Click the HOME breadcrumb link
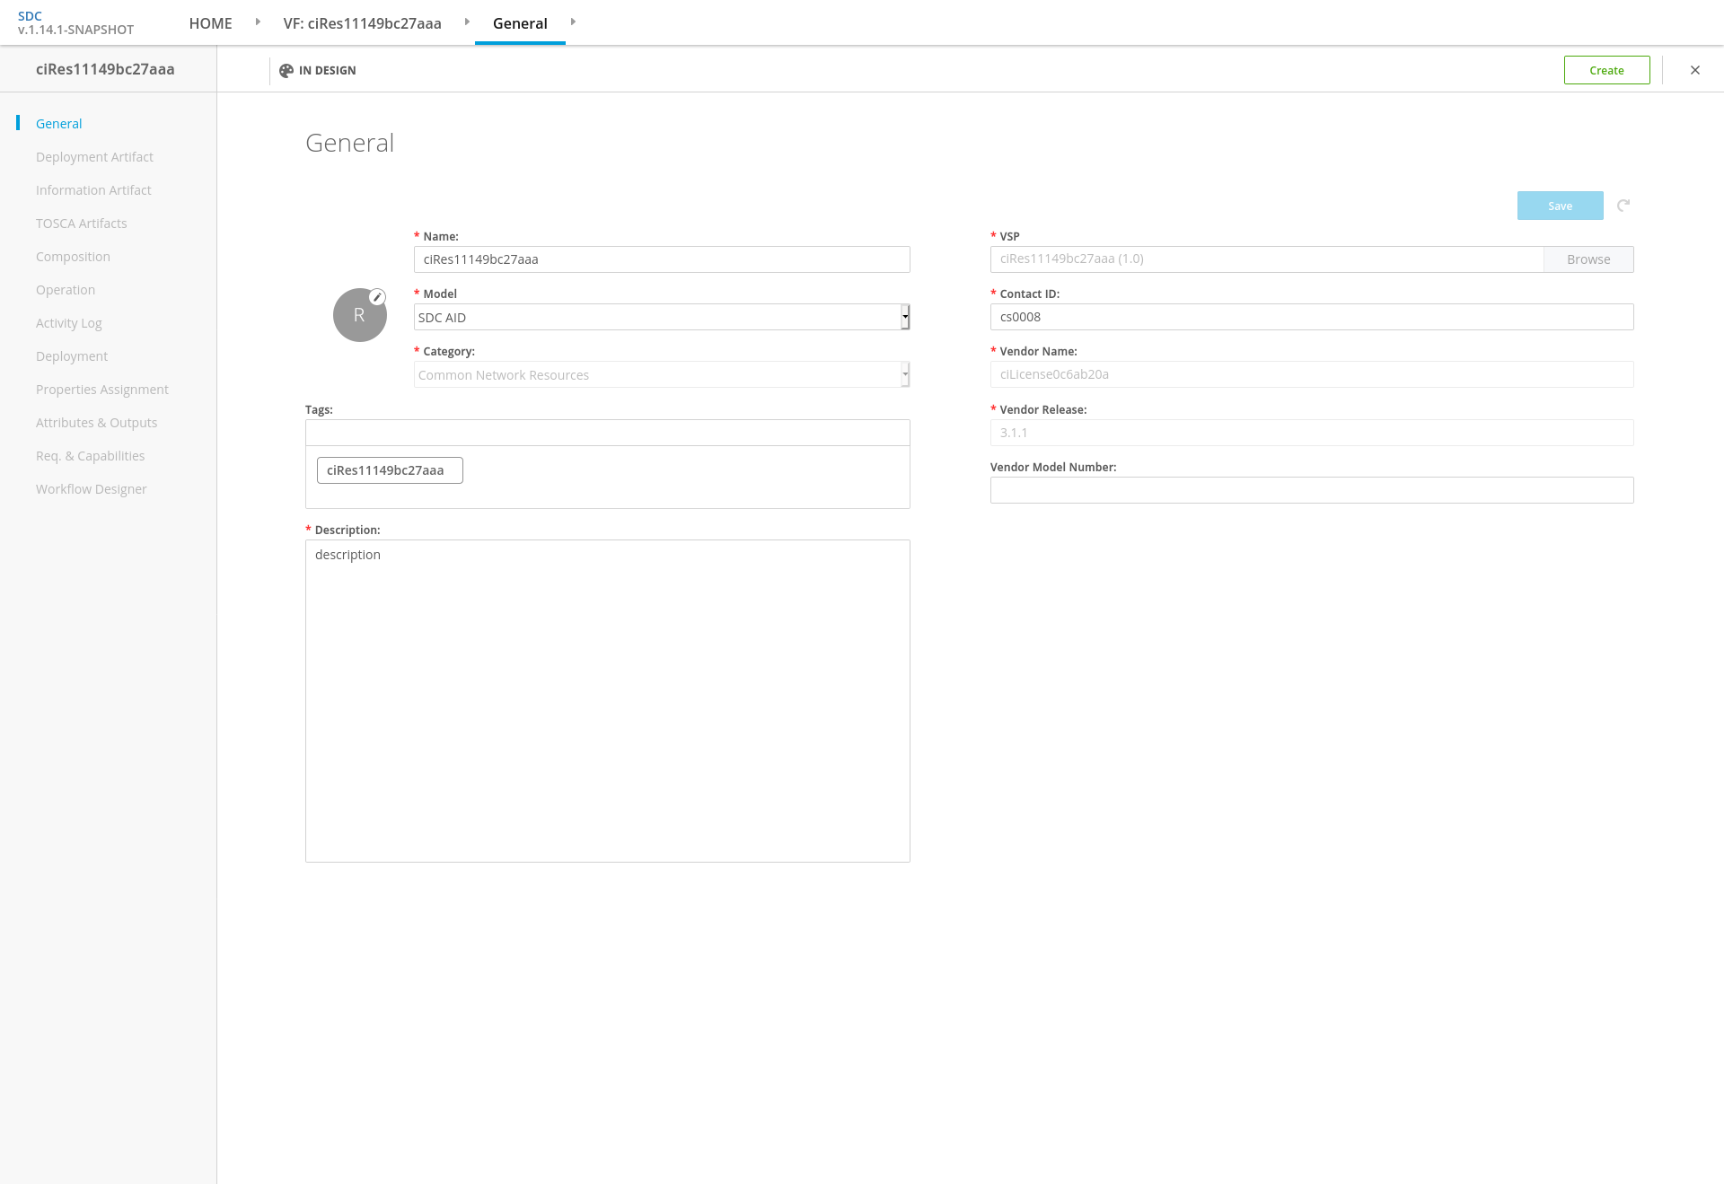This screenshot has width=1724, height=1184. click(x=210, y=23)
